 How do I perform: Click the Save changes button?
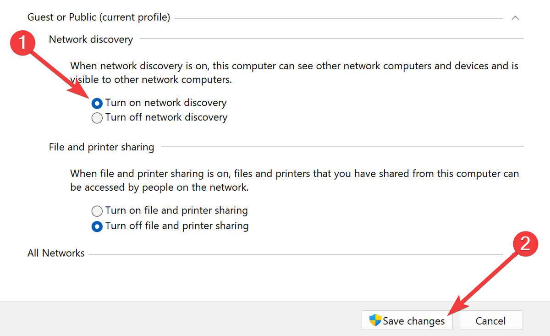tap(407, 320)
